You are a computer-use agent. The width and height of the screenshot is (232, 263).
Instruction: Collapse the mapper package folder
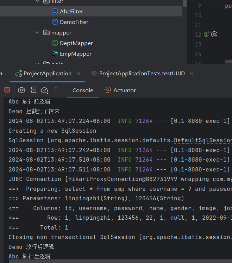(38, 32)
